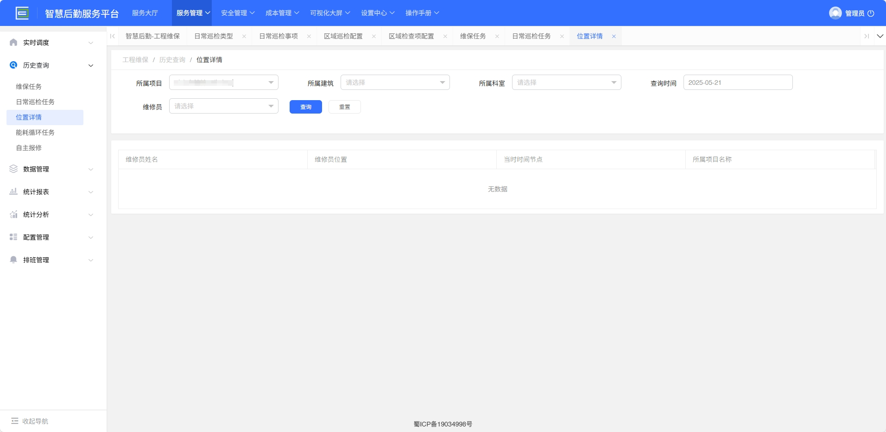Click the power logout icon
The height and width of the screenshot is (432, 886).
tap(871, 13)
